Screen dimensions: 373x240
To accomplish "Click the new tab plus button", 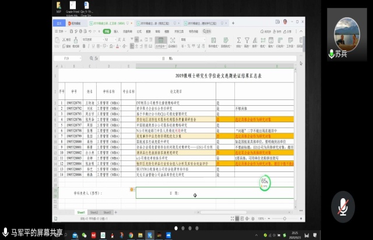I will (x=231, y=23).
